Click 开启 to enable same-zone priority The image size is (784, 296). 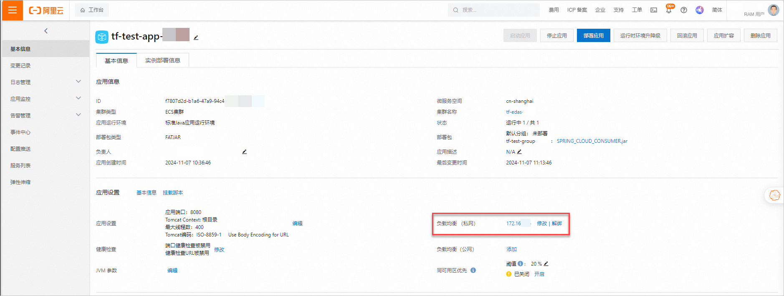(x=539, y=274)
